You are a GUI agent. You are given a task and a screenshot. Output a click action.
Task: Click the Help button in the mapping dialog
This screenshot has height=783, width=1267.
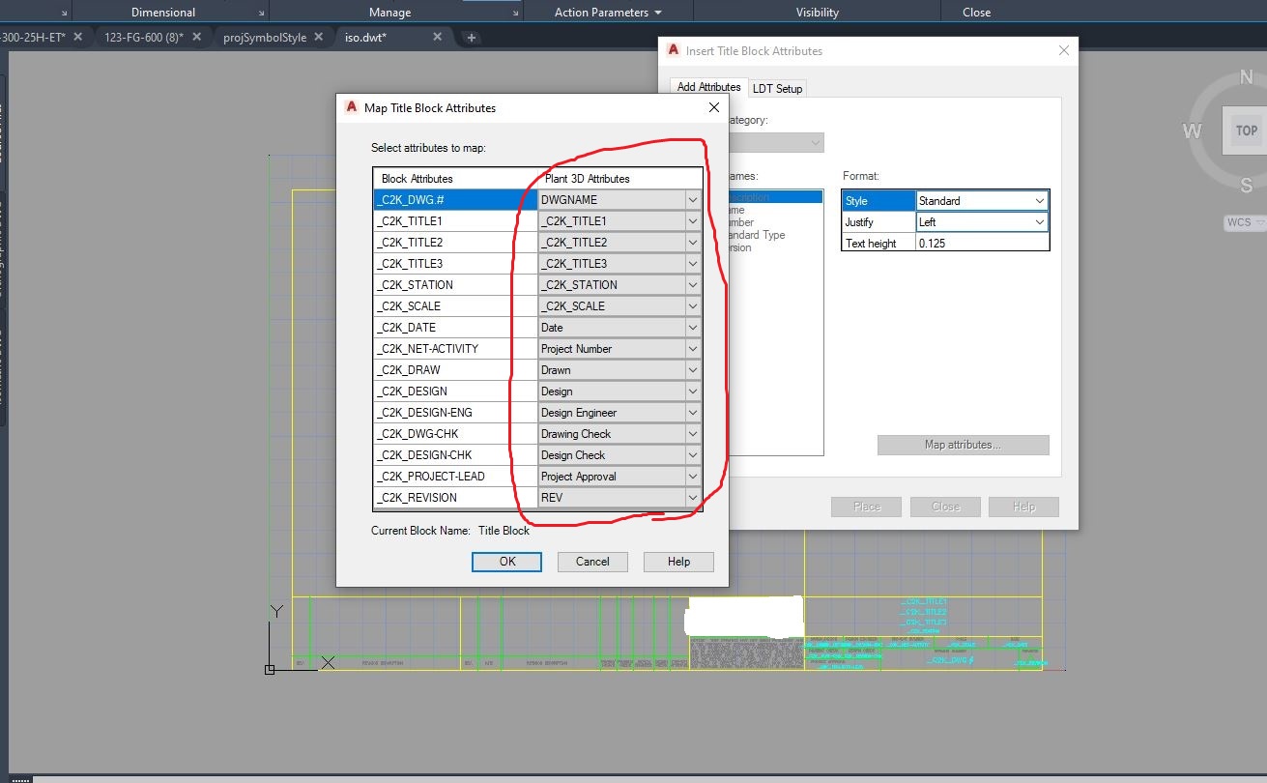[x=677, y=561]
